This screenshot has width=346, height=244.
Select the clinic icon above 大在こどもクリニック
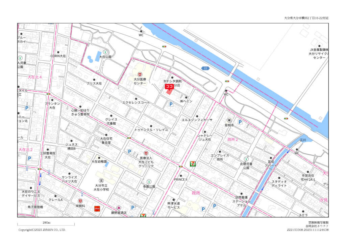pyautogui.click(x=146, y=153)
